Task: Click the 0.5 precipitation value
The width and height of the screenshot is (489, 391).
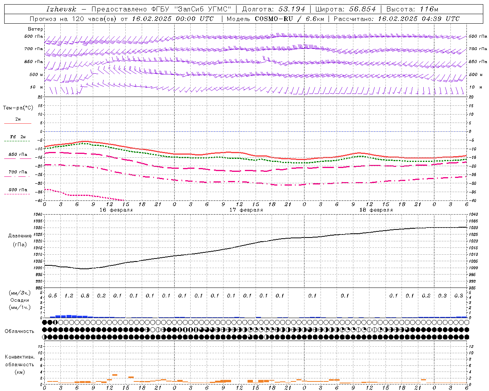Action: [x=53, y=296]
